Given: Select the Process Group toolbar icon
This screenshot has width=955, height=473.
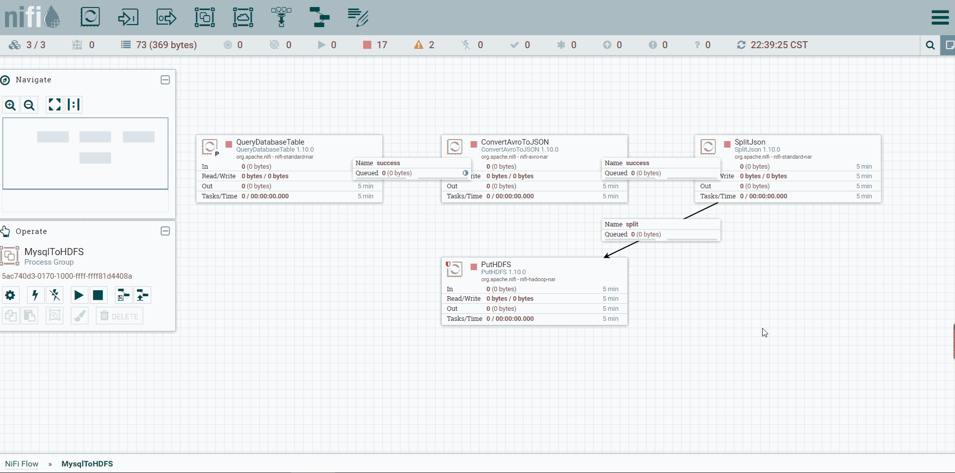Looking at the screenshot, I should [204, 17].
